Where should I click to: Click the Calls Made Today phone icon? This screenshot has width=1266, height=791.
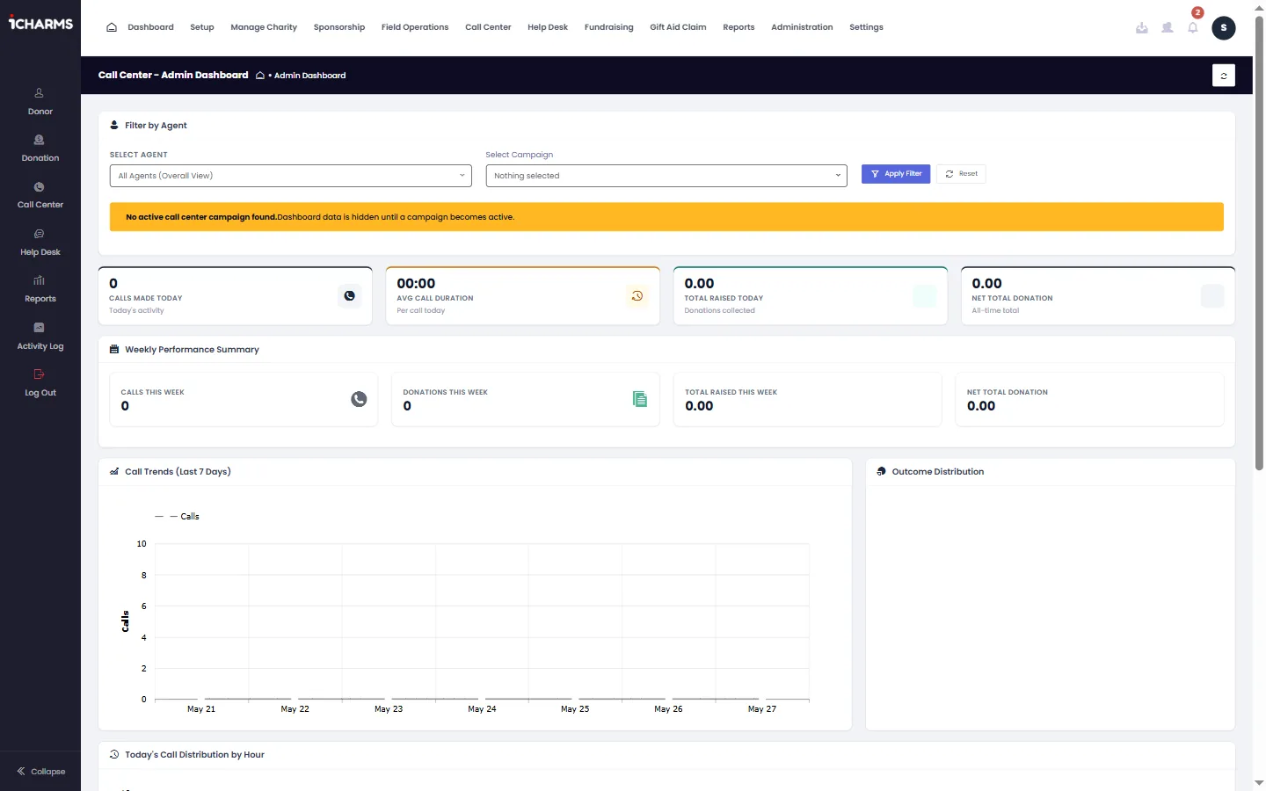tap(350, 296)
